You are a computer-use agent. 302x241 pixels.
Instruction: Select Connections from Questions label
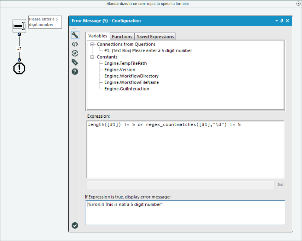126,44
